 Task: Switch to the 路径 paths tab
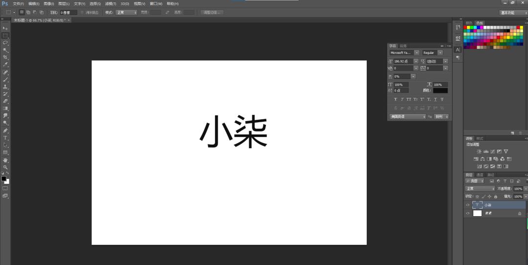(x=491, y=175)
